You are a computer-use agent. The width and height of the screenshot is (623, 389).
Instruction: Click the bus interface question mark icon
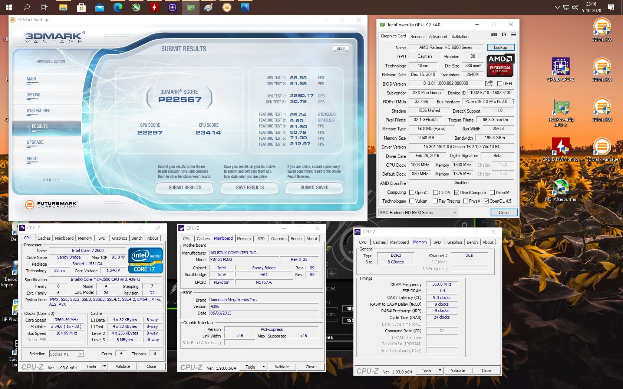tap(513, 102)
